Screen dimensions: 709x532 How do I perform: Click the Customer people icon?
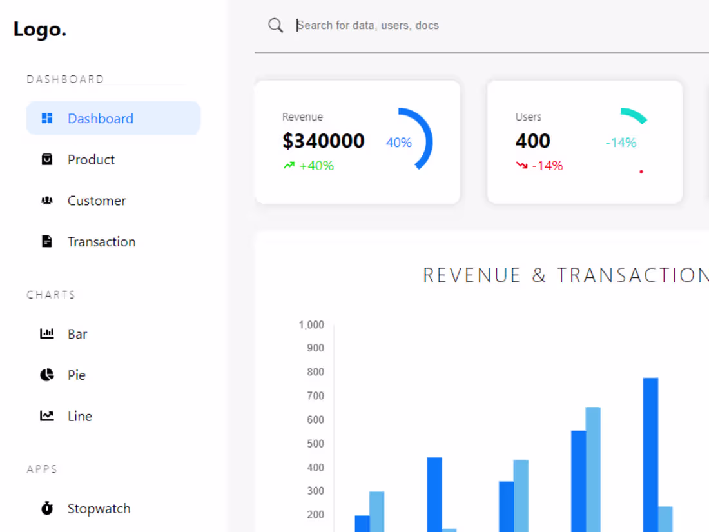47,201
